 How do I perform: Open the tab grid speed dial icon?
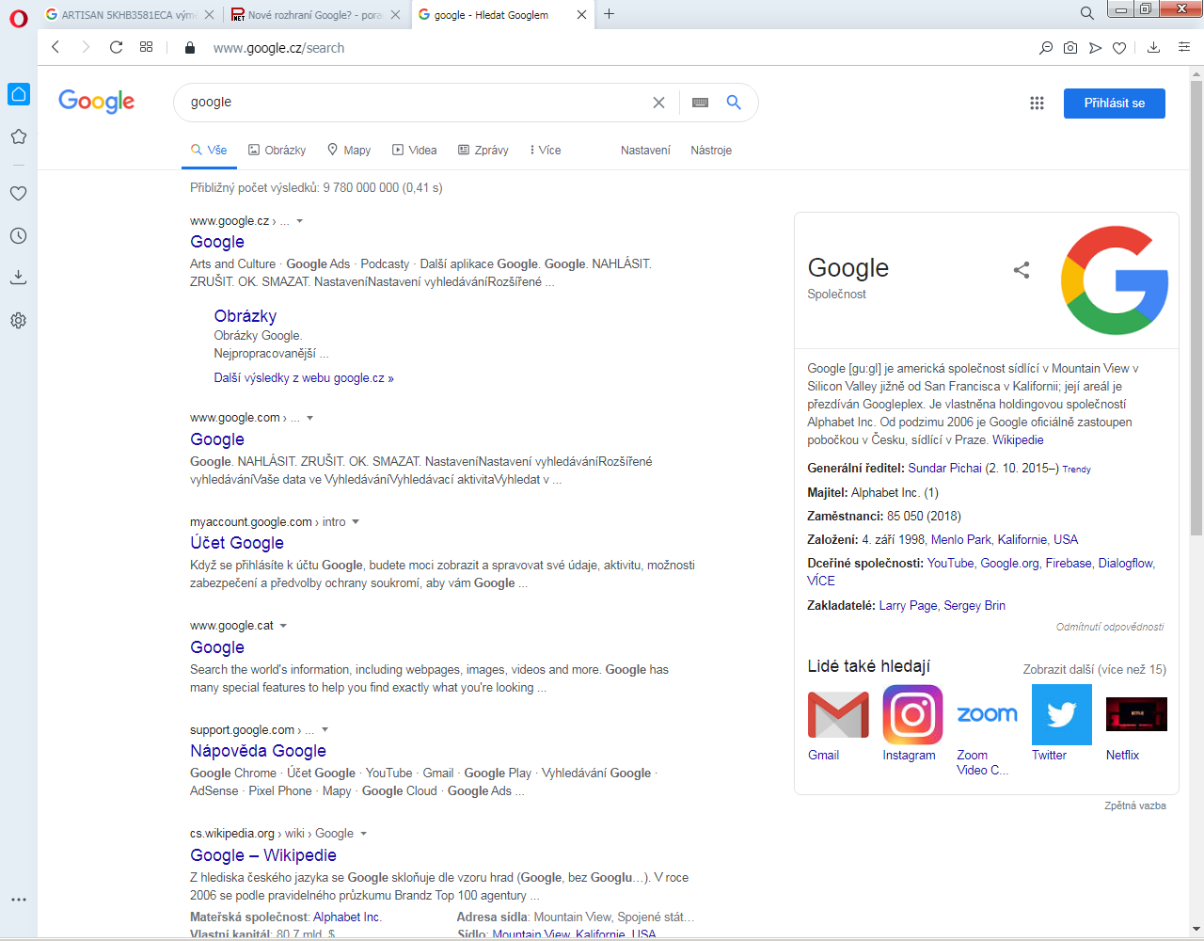[x=146, y=47]
